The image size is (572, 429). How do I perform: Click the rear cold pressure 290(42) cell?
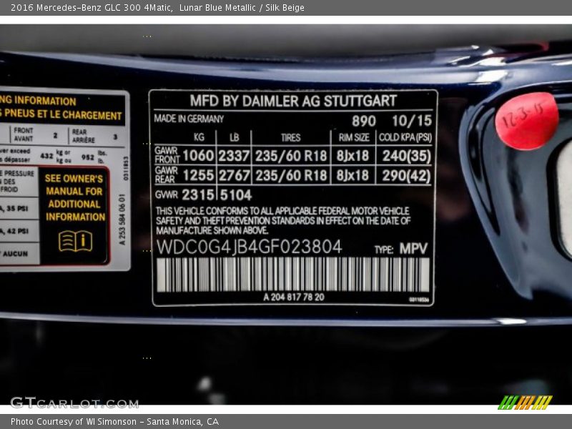(x=405, y=175)
